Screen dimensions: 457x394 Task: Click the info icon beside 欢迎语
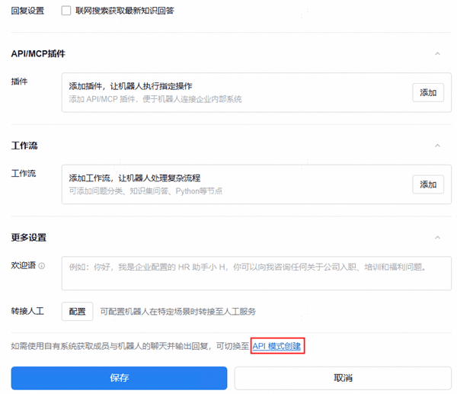[x=42, y=266]
